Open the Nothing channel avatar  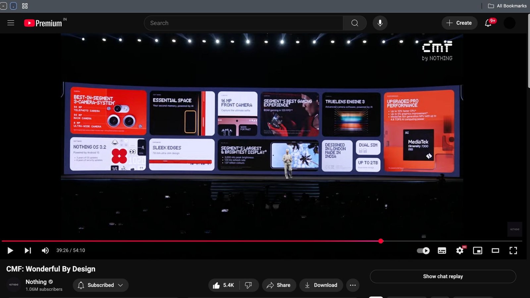point(14,285)
